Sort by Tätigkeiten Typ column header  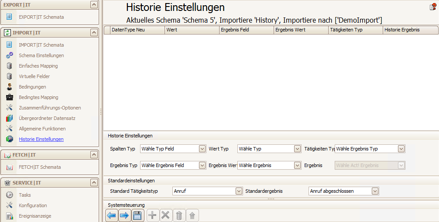point(356,30)
